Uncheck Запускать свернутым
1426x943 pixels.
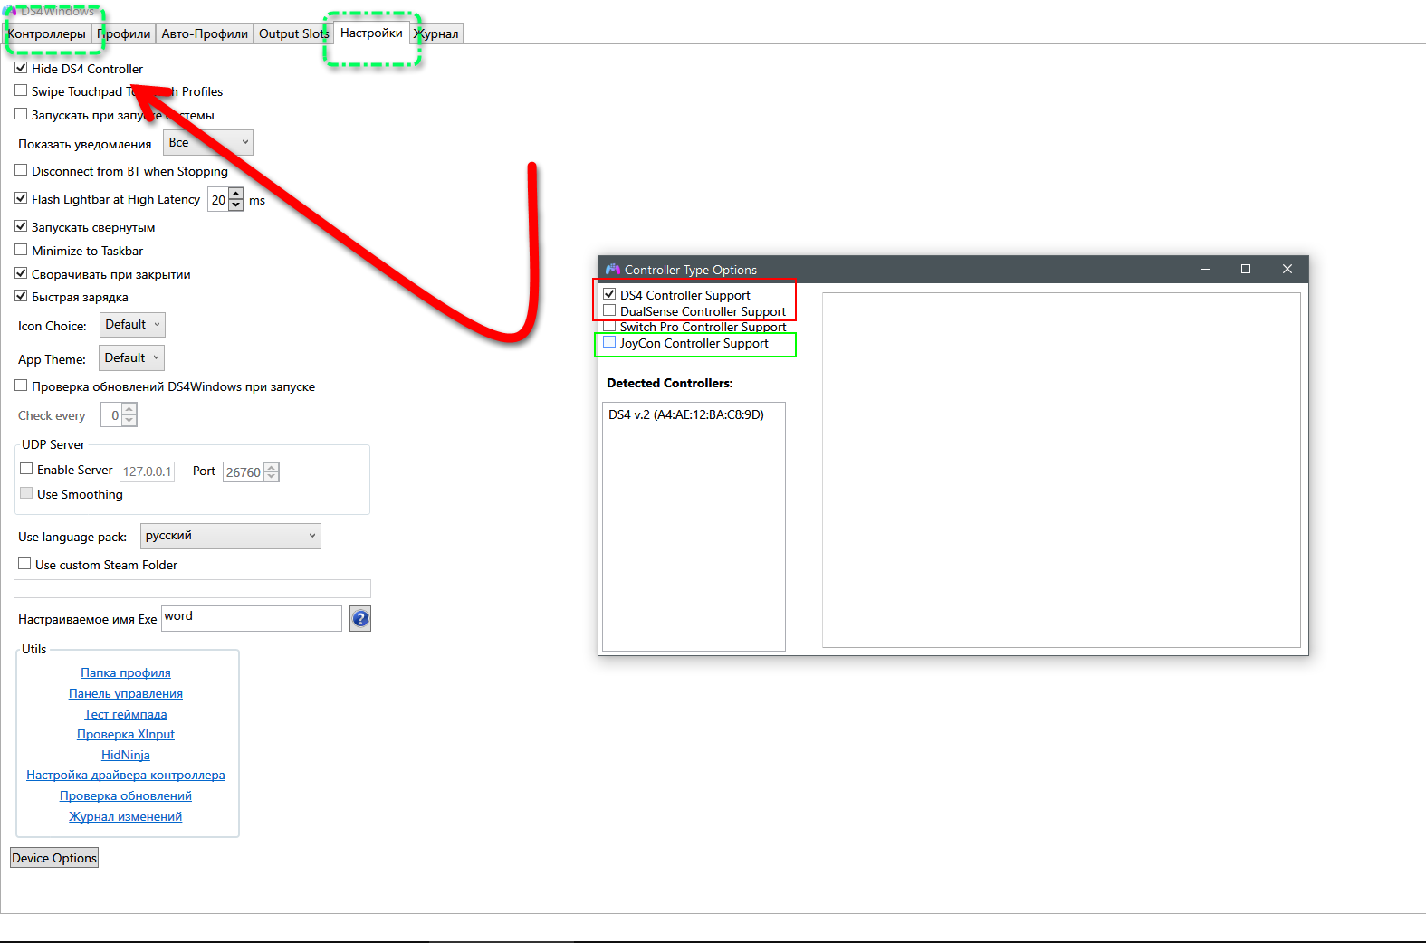[x=21, y=226]
